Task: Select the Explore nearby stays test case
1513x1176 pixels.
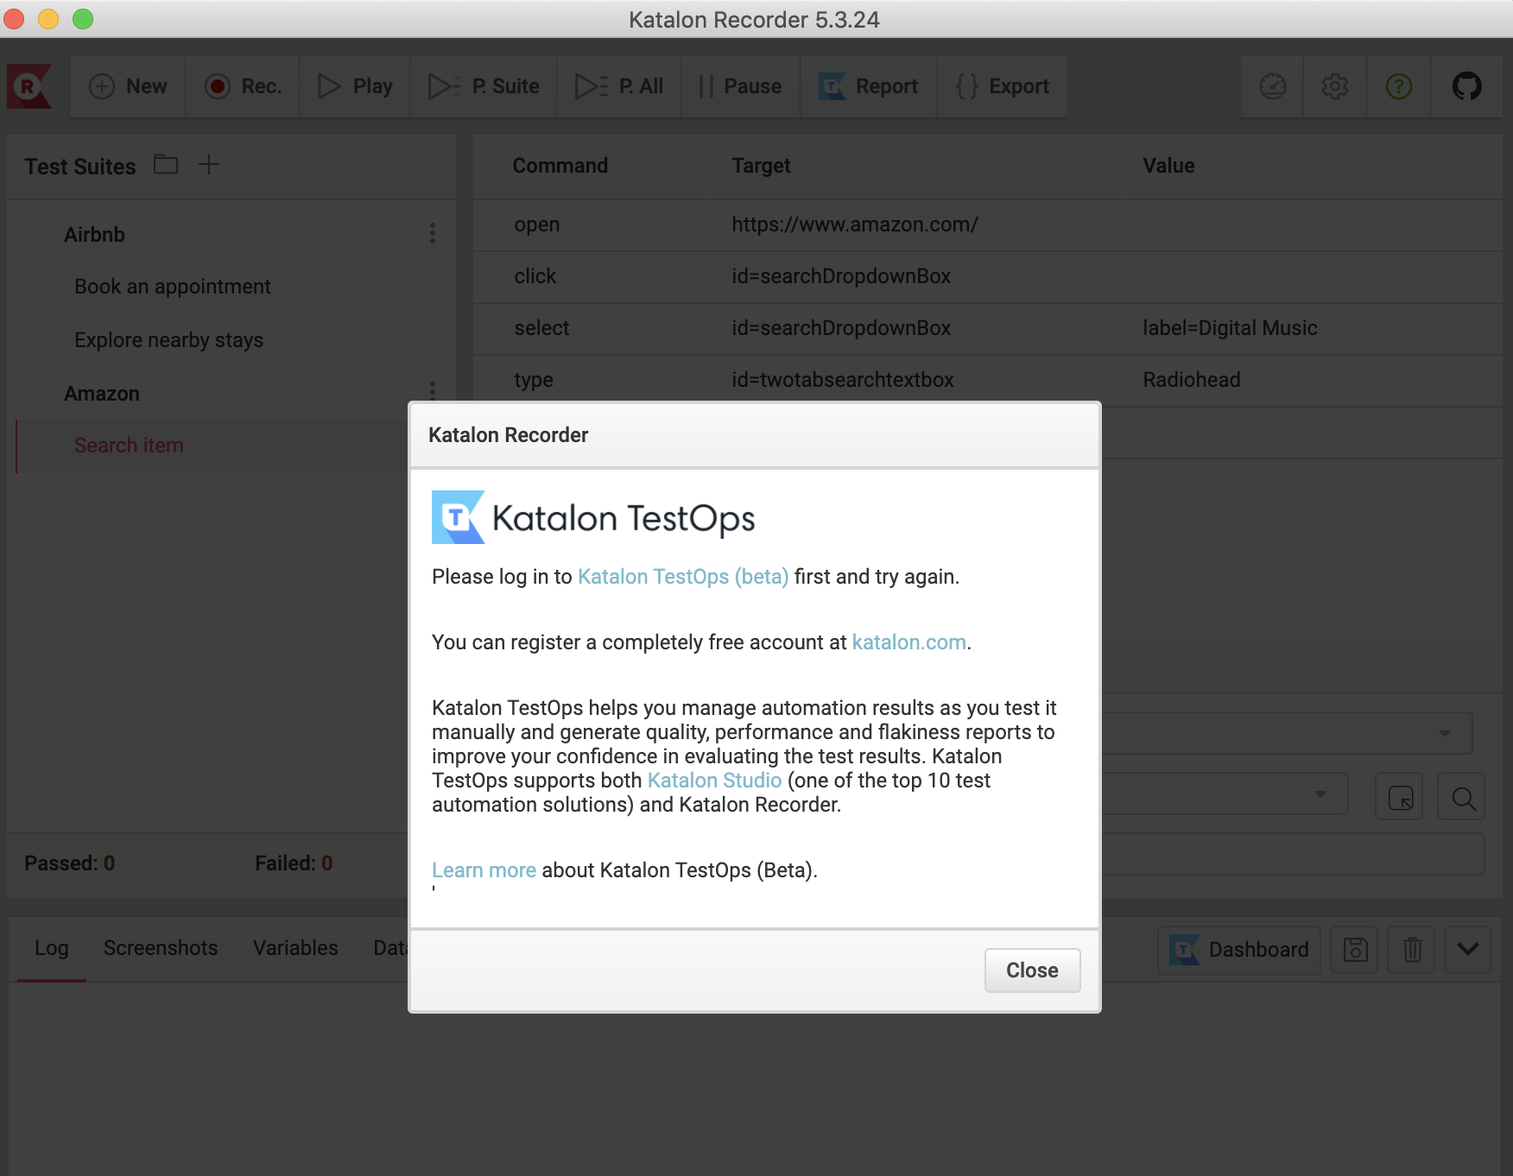Action: tap(169, 340)
